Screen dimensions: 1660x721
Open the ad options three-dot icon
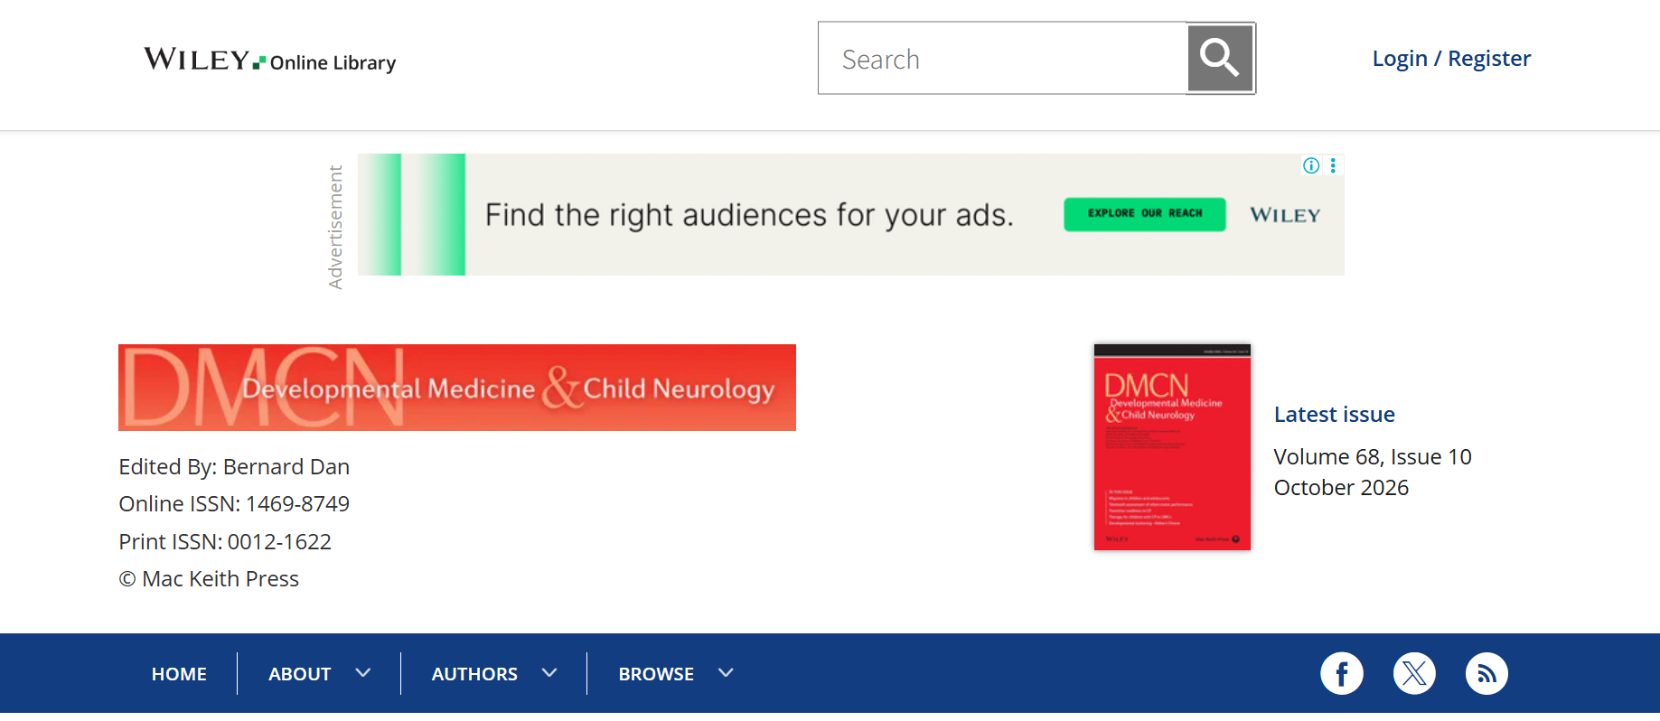pos(1333,165)
